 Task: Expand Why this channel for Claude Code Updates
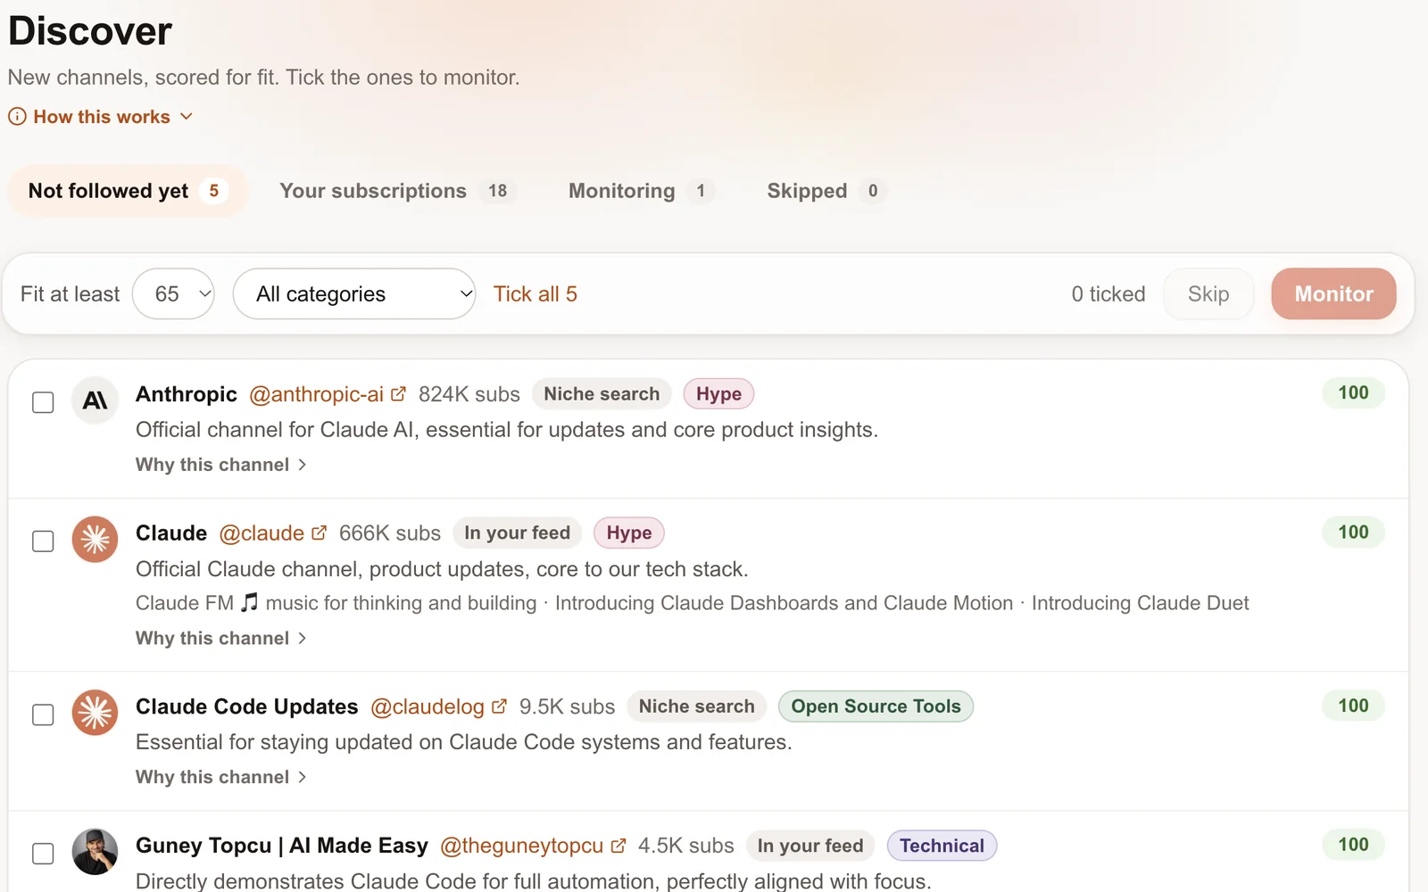click(x=221, y=777)
